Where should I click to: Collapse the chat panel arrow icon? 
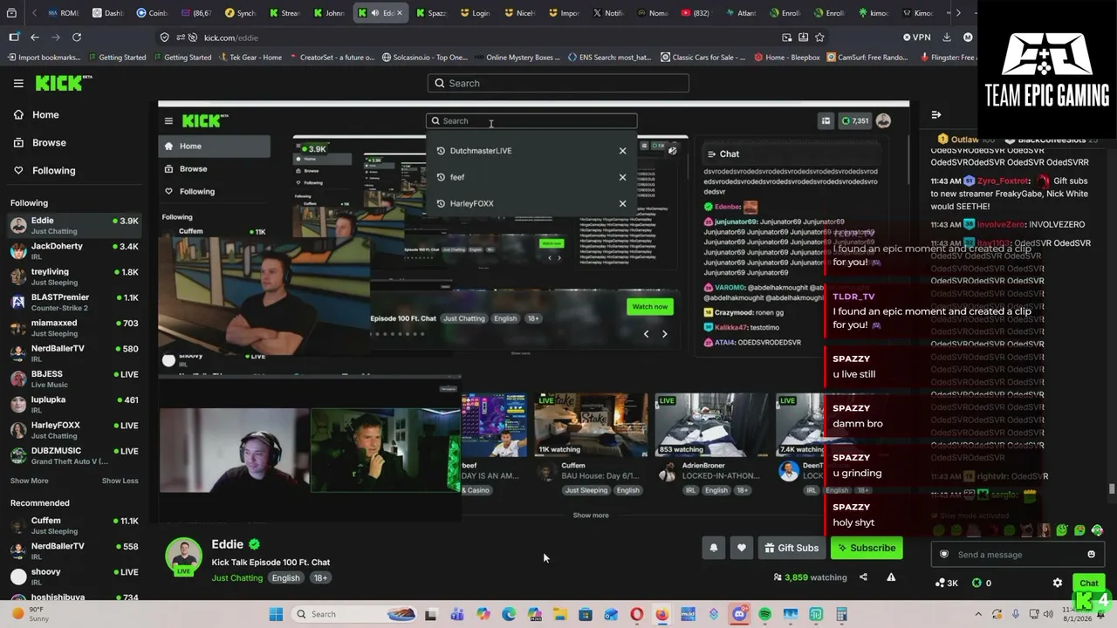pos(935,114)
